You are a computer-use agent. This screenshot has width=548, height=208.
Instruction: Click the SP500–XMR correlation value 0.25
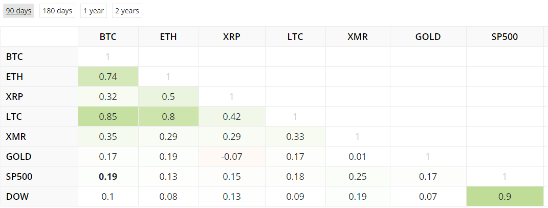(x=358, y=177)
